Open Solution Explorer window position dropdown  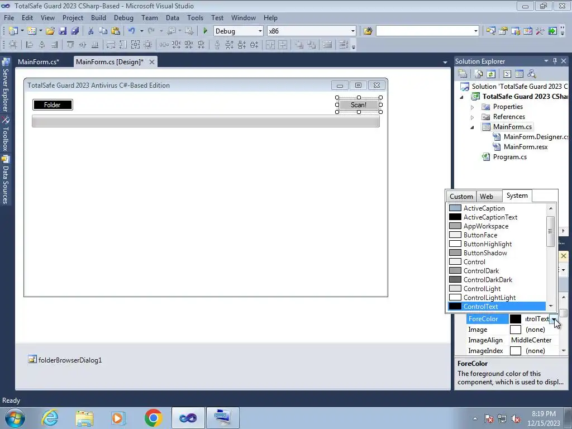546,61
